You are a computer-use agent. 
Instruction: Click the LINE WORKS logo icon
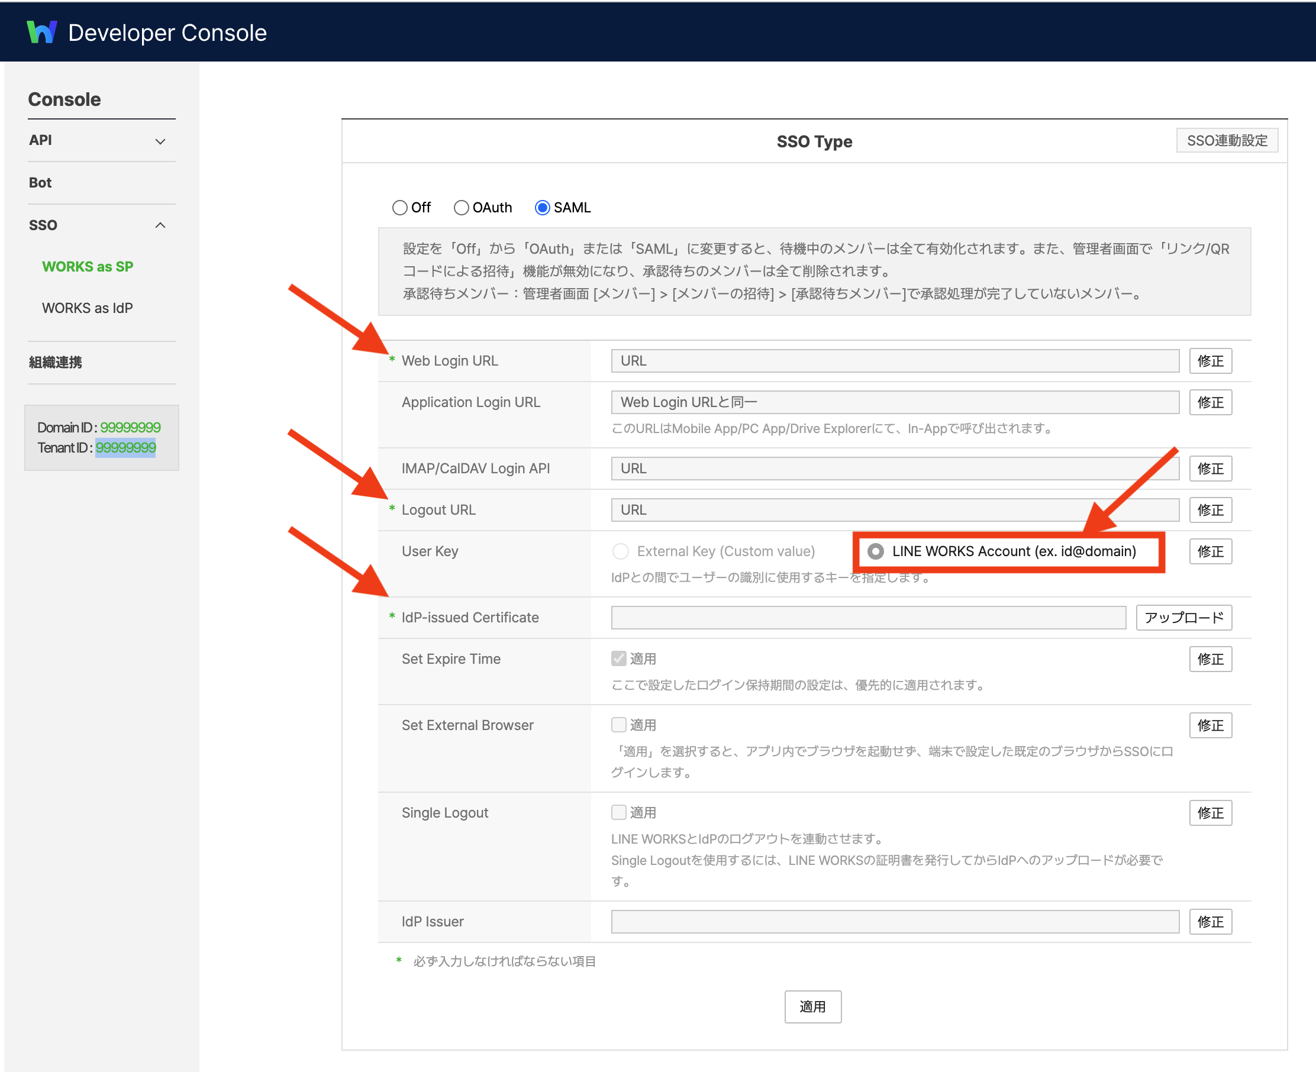pos(42,32)
